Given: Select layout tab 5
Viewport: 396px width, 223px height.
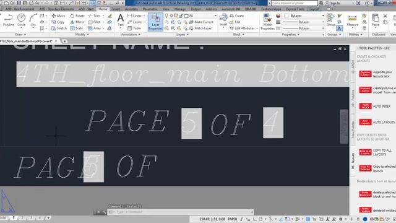Looking at the screenshot, I should pyautogui.click(x=14, y=217).
